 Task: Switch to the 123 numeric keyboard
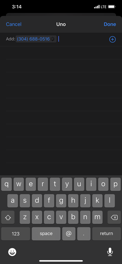16,234
